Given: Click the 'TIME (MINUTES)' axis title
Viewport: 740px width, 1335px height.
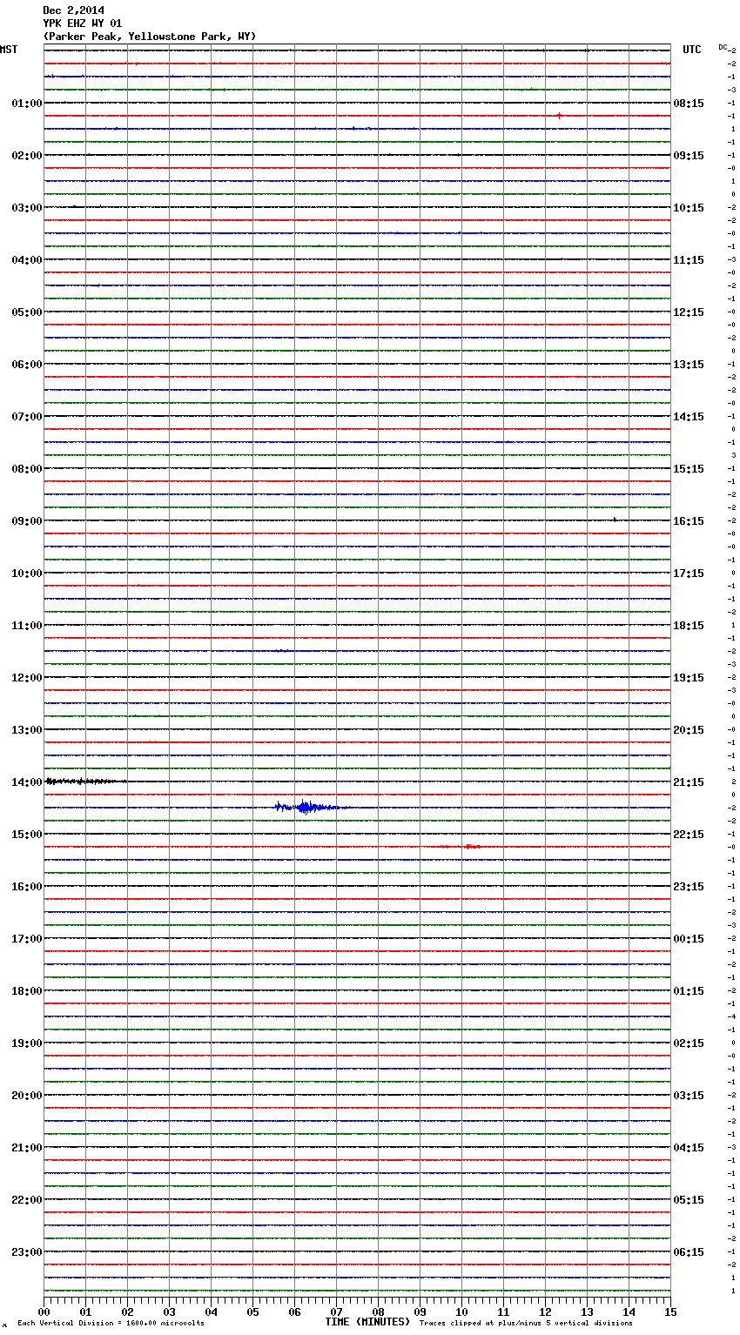Looking at the screenshot, I should (x=367, y=1322).
